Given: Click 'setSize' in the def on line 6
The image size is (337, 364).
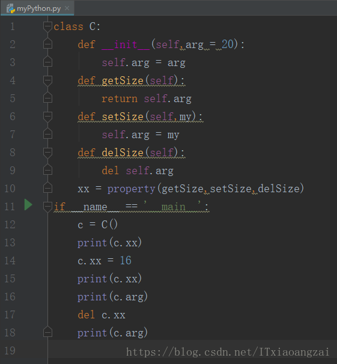Looking at the screenshot, I should click(x=123, y=117).
